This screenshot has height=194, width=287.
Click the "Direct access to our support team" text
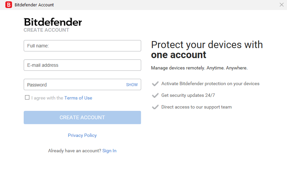pyautogui.click(x=197, y=107)
